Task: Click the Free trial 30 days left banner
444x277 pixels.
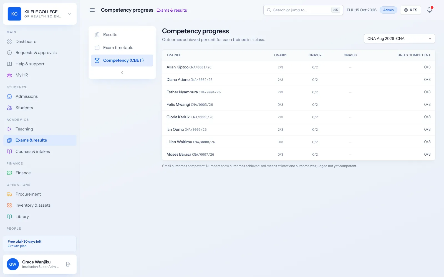Action: (x=40, y=244)
